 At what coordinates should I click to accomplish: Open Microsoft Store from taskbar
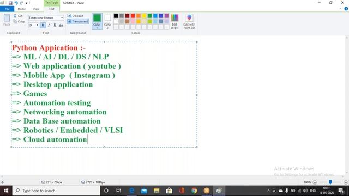pyautogui.click(x=169, y=191)
